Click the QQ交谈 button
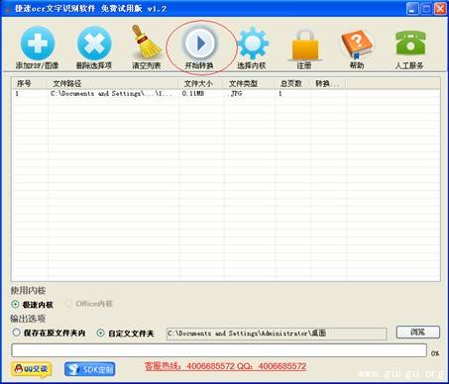The image size is (449, 384). tap(32, 369)
